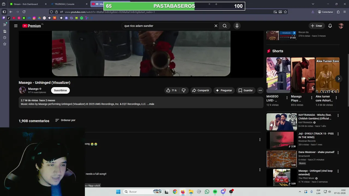Open options menu for first comment

tap(260, 140)
